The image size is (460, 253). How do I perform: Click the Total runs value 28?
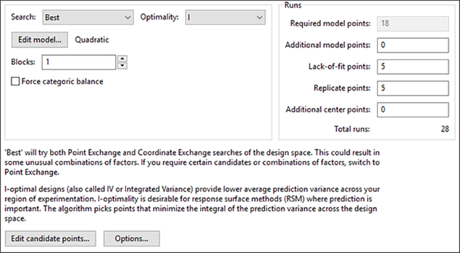pos(444,129)
